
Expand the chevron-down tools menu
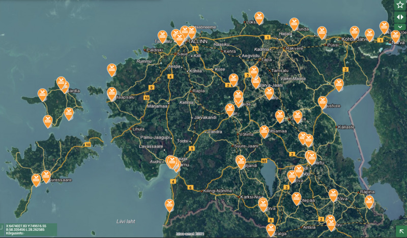tap(400, 26)
